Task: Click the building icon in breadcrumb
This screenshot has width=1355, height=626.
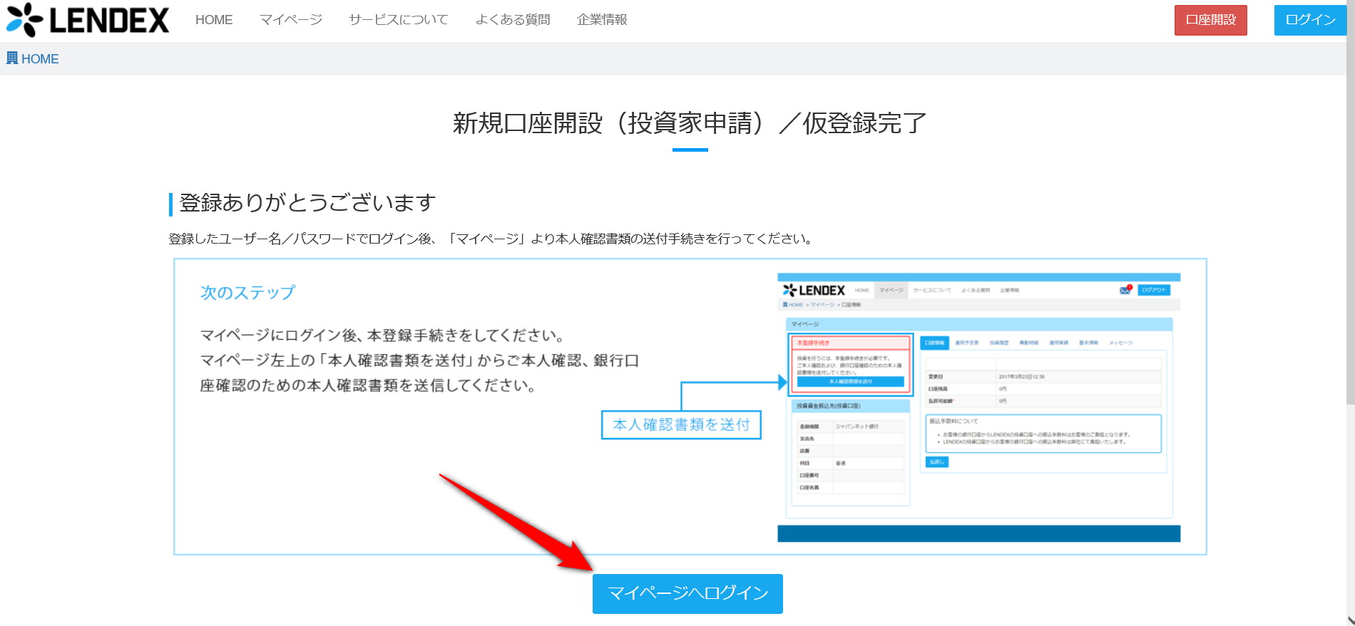Action: [12, 58]
